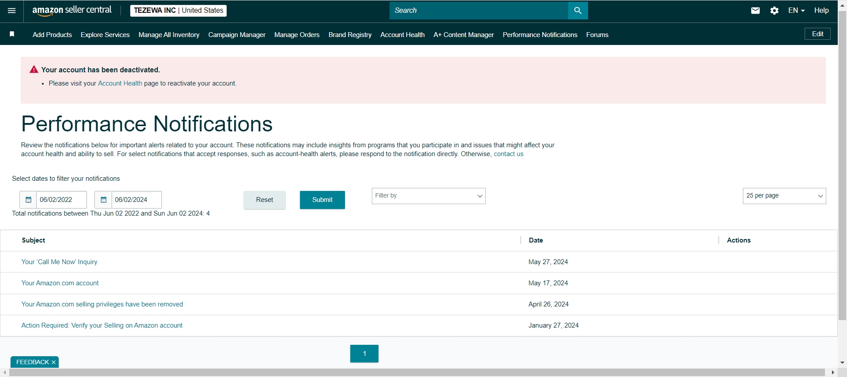Open Brand Registry
This screenshot has width=847, height=377.
pos(350,35)
